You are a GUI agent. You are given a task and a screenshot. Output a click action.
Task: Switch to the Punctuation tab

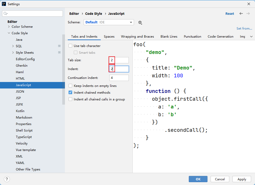192,37
